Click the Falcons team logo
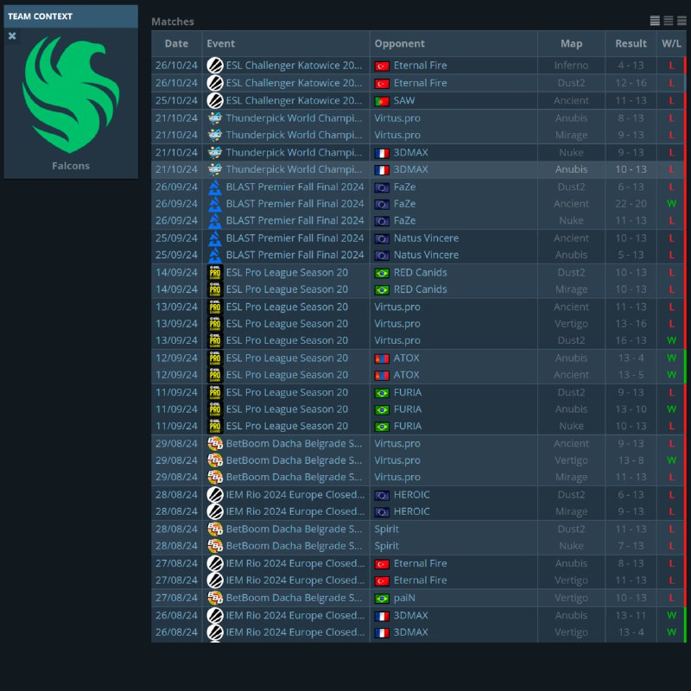691x691 pixels. tap(71, 94)
